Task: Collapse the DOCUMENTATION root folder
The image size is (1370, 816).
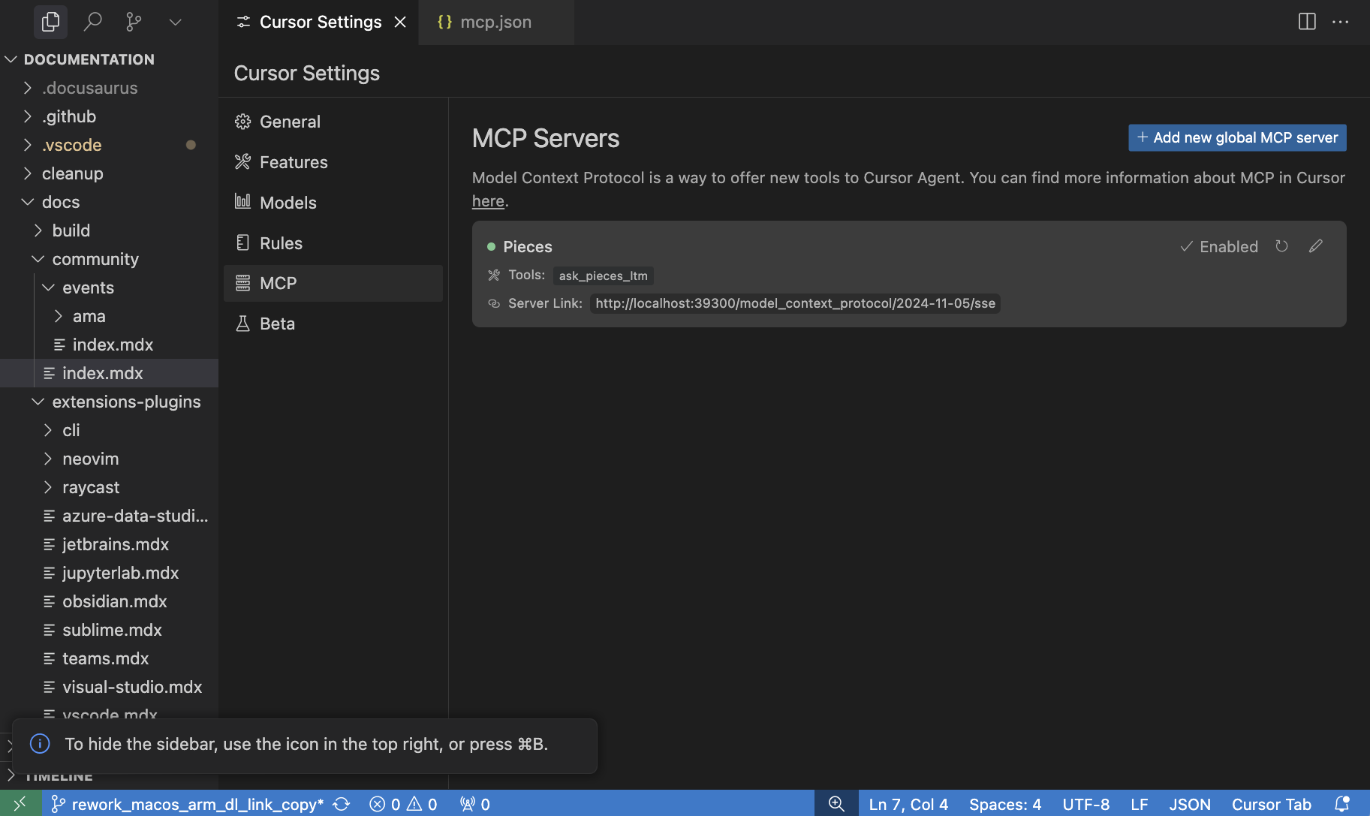Action: (x=109, y=59)
